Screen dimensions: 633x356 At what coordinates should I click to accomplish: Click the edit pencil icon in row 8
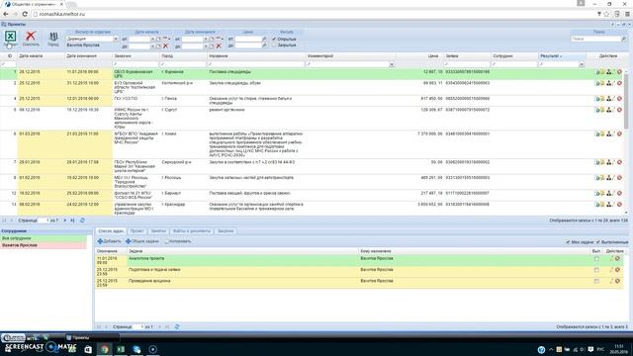(x=613, y=178)
